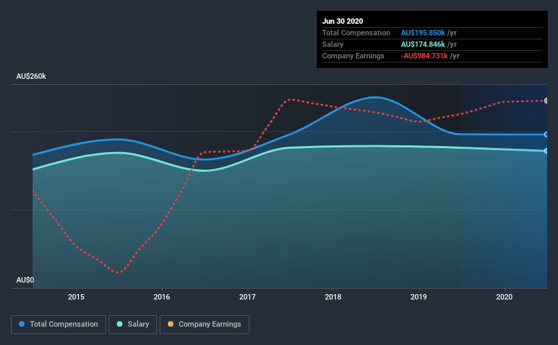Click the 2018 x-axis label
558x345 pixels.
click(333, 297)
